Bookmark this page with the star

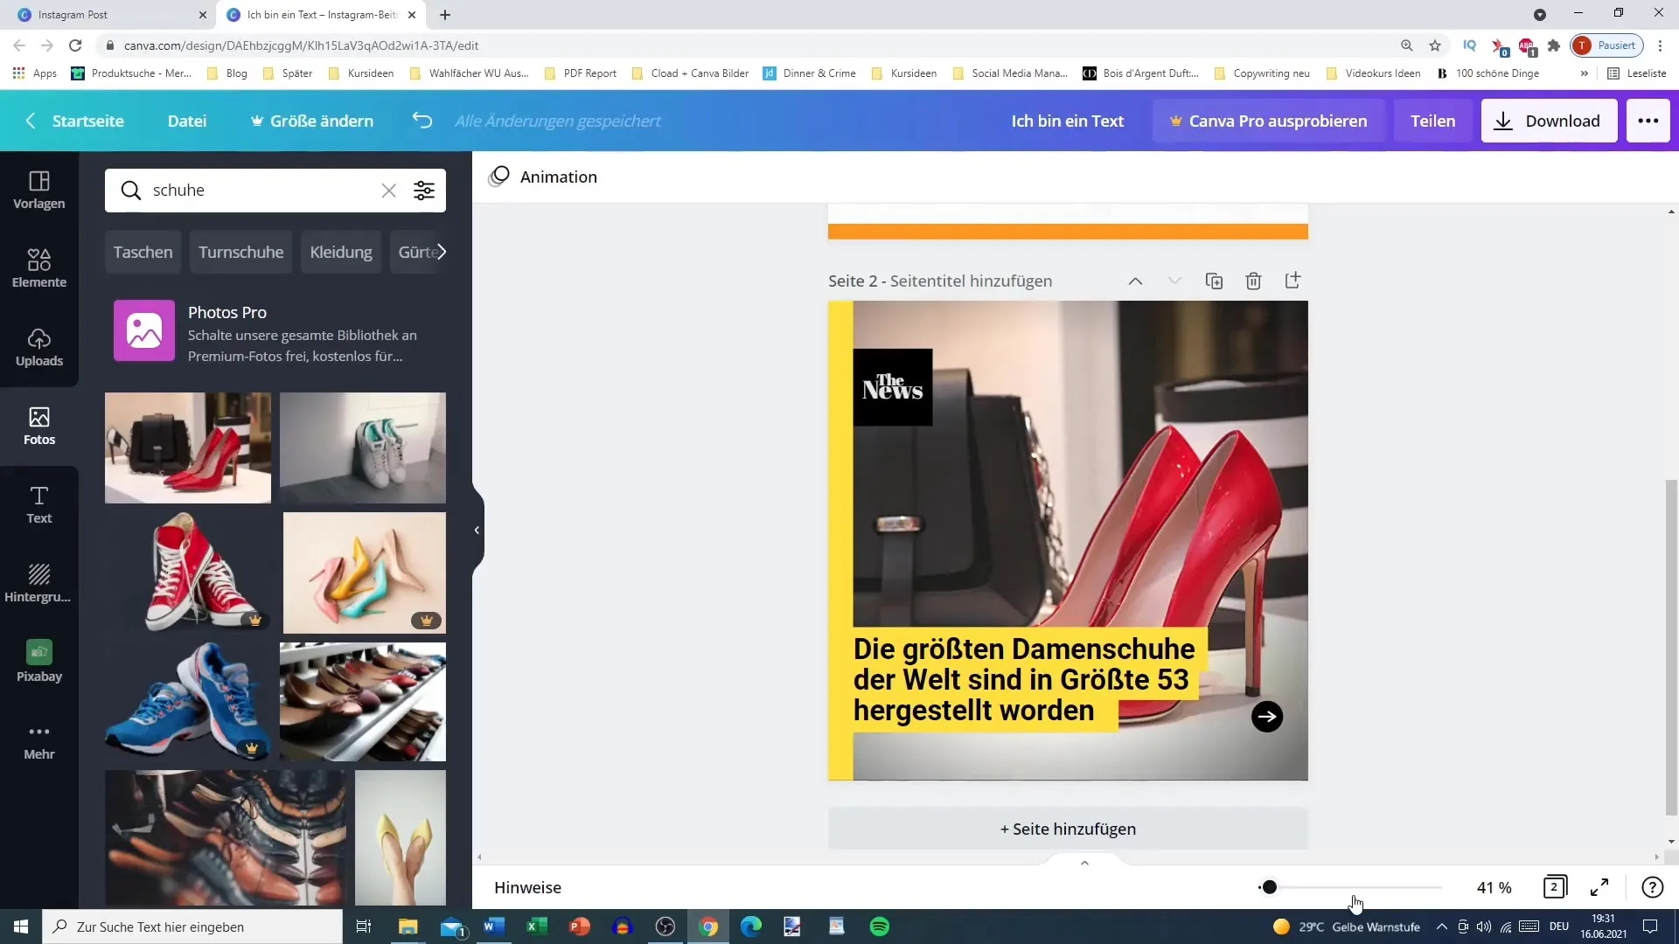[1435, 45]
